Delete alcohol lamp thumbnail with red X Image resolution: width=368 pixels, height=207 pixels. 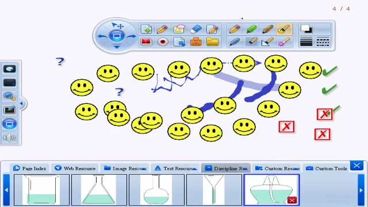292,200
